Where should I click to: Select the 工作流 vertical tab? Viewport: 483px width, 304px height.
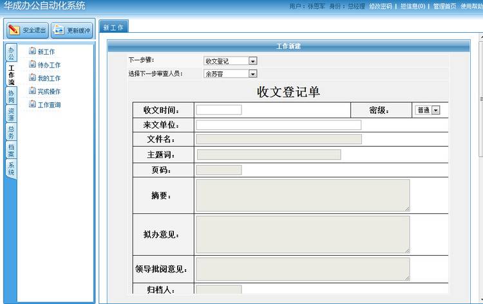12,75
